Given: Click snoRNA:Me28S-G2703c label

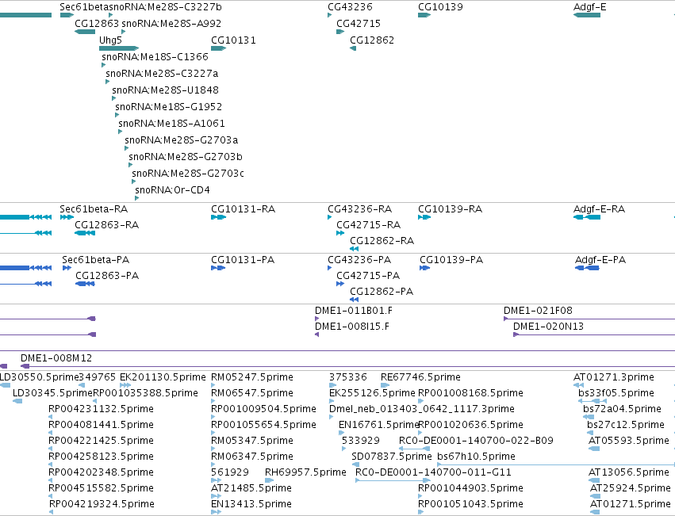Looking at the screenshot, I should tap(188, 174).
